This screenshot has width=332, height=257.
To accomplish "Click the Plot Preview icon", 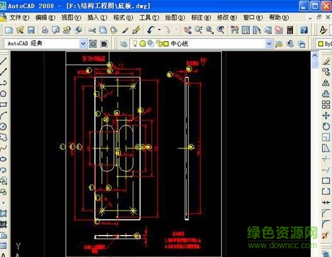I will 56,30.
